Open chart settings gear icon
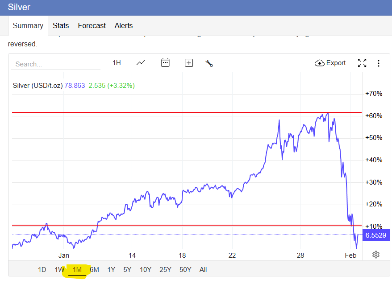Screen dimensions: 392x284 pyautogui.click(x=376, y=255)
